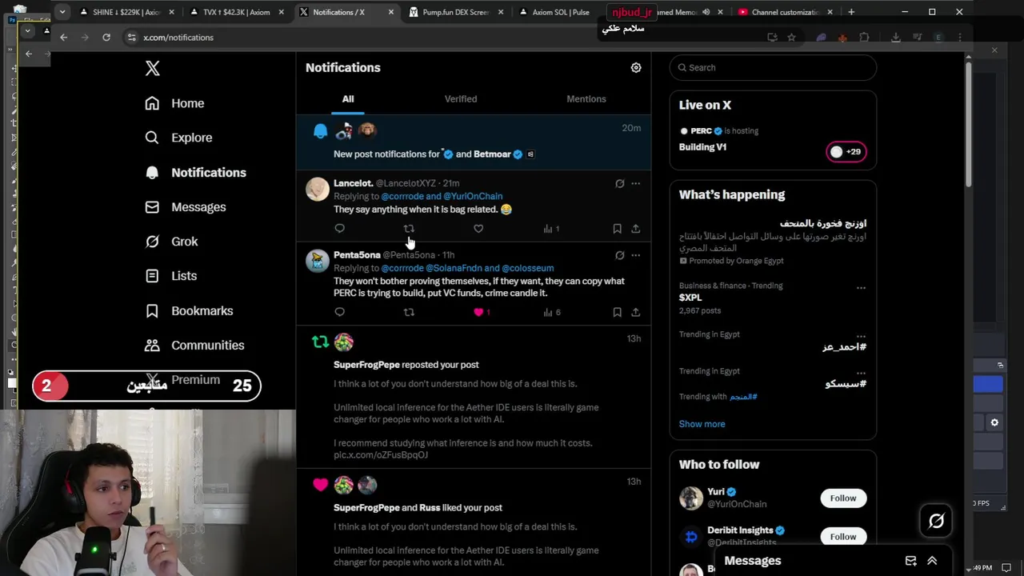Go back in the browser
This screenshot has height=576, width=1024.
coord(64,38)
